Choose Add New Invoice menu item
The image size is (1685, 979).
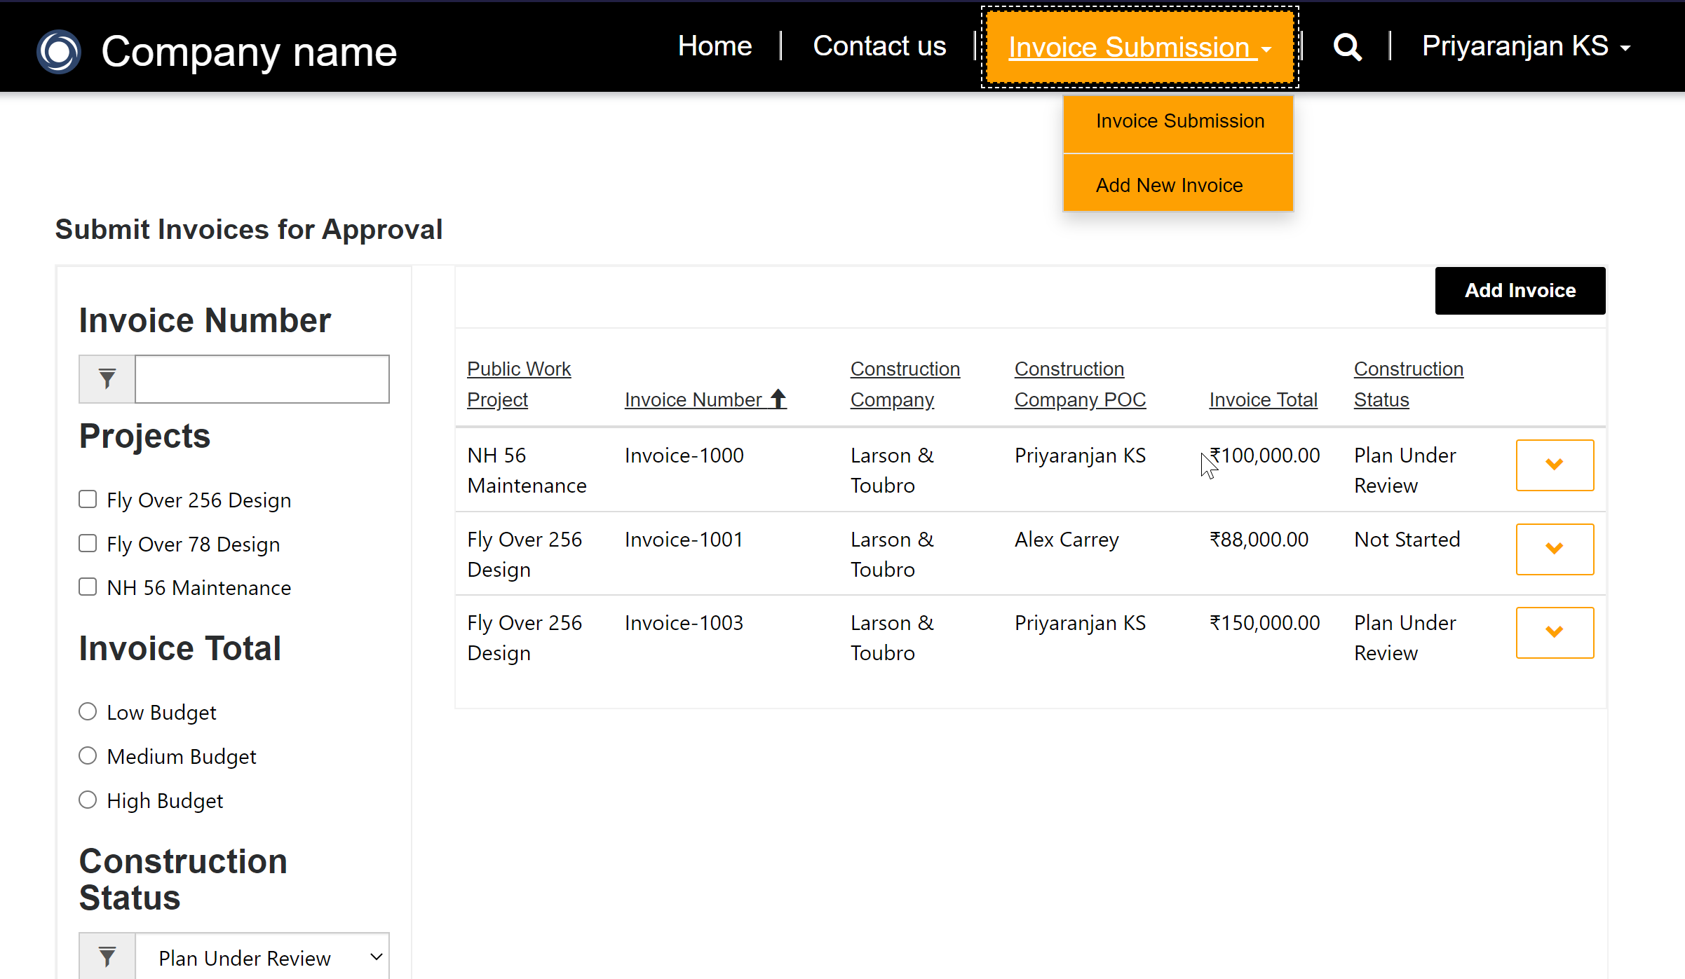point(1169,185)
